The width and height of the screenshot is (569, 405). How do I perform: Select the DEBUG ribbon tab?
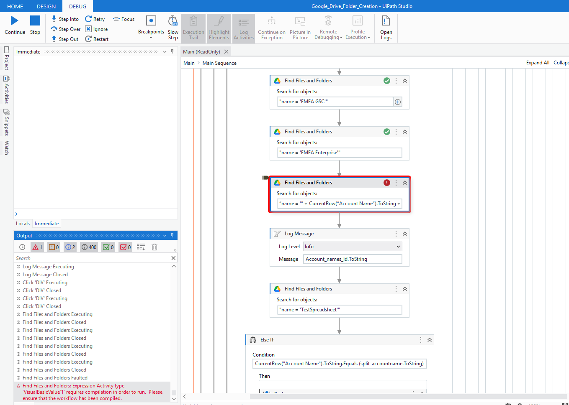tap(77, 6)
